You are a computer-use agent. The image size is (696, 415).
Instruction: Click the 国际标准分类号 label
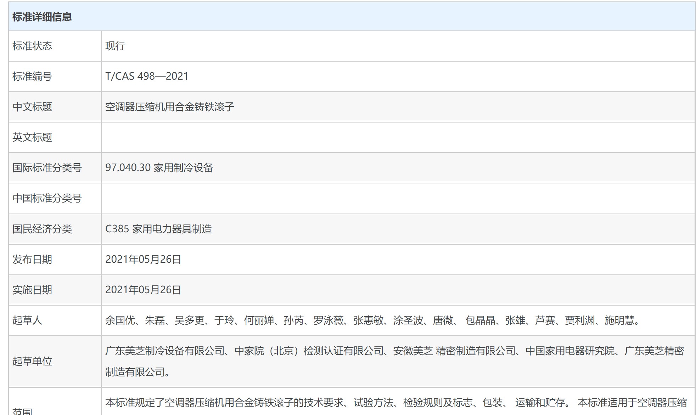[x=47, y=168]
